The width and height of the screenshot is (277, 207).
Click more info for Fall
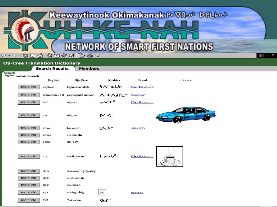(29, 200)
